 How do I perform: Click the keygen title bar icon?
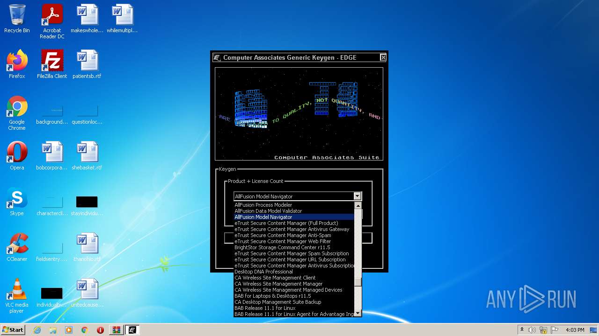pyautogui.click(x=217, y=57)
